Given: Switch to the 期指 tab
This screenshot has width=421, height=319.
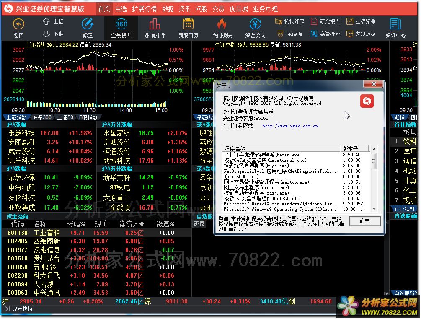Looking at the screenshot, I should [400, 117].
